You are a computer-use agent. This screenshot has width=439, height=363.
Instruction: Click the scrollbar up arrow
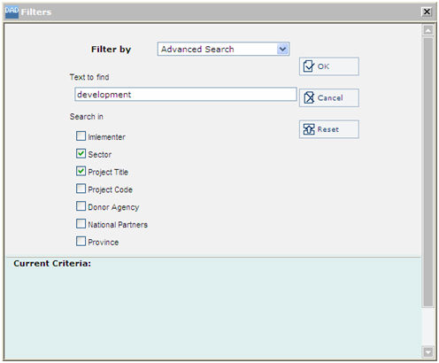[427, 30]
